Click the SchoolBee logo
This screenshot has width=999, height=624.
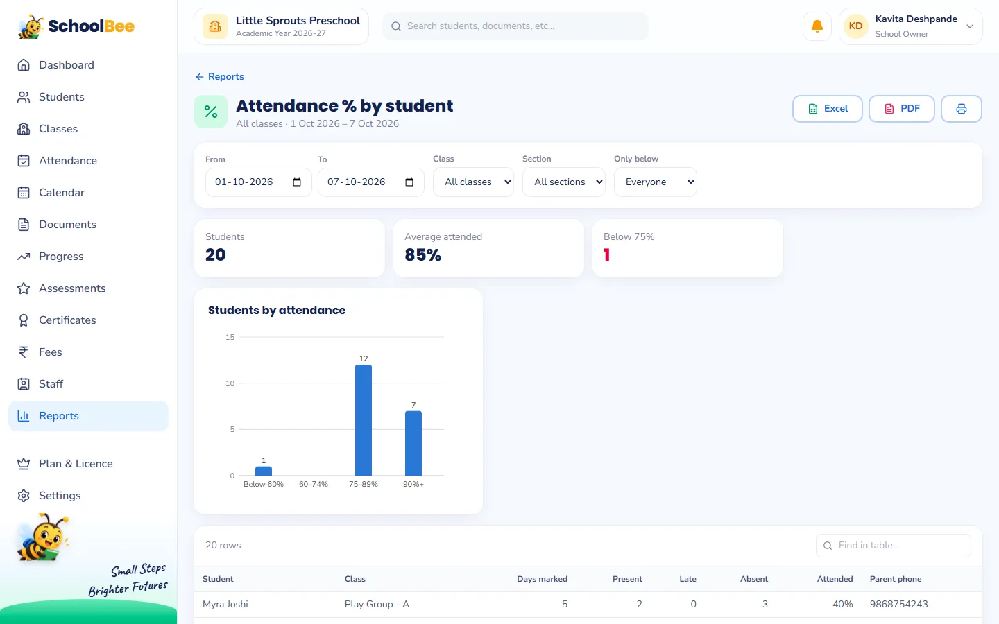pyautogui.click(x=76, y=26)
